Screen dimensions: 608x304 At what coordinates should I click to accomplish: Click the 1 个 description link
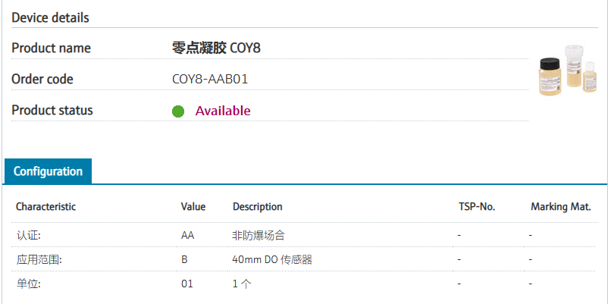pos(241,284)
